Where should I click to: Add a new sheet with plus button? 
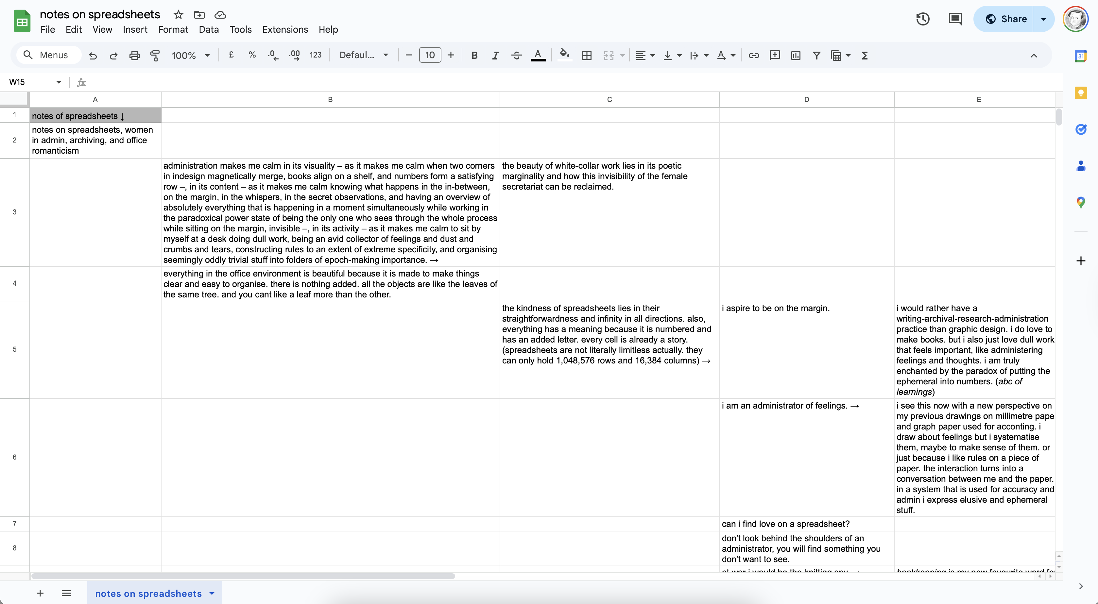(40, 593)
